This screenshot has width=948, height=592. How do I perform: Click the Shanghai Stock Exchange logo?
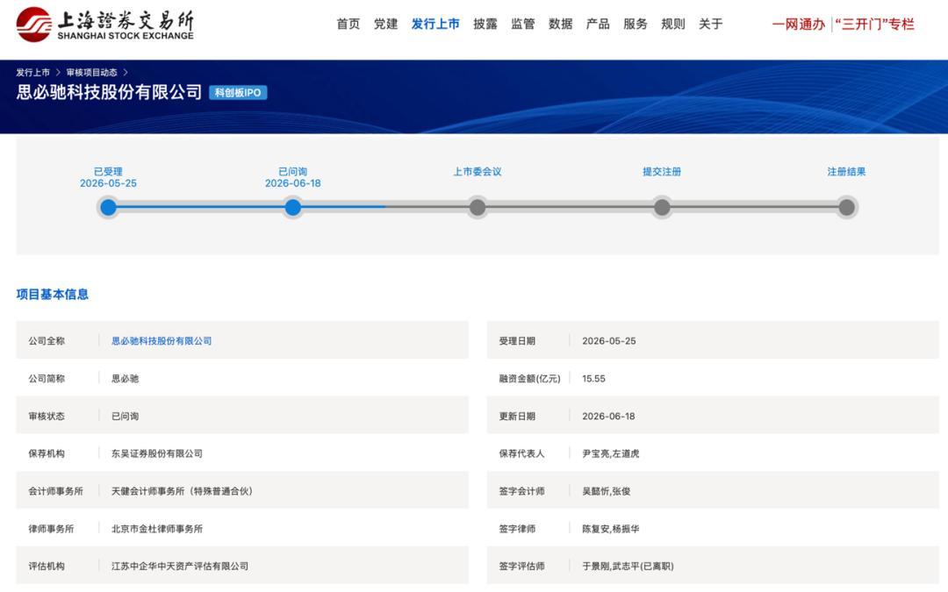104,25
